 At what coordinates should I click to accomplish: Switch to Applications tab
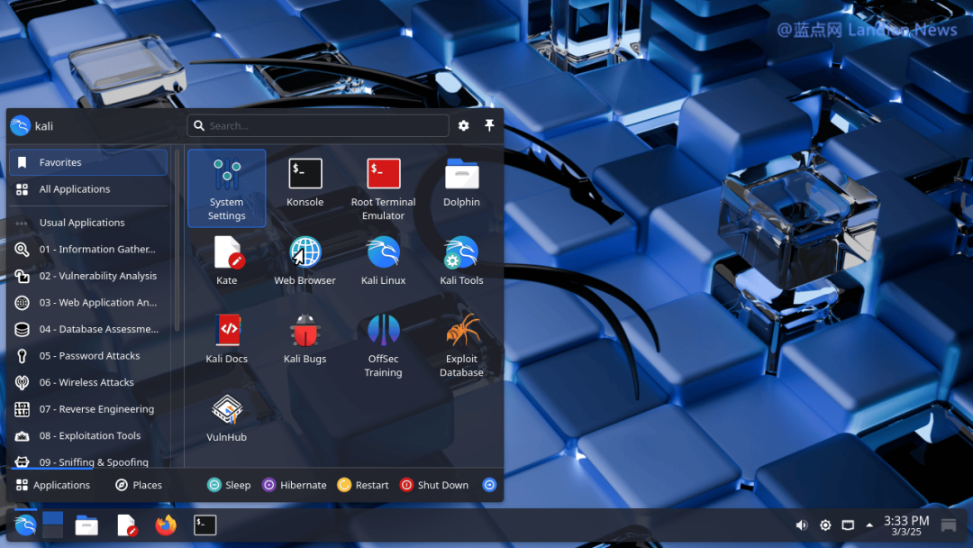(53, 485)
